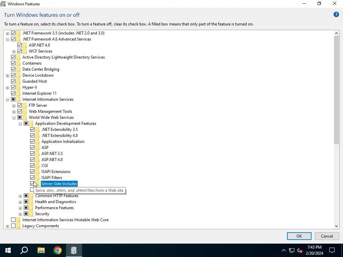Viewport: 343px width, 257px height.
Task: Expand Health and Diagnostics node
Action: click(20, 202)
